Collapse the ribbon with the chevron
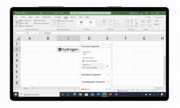This screenshot has height=108, width=180. point(164,29)
